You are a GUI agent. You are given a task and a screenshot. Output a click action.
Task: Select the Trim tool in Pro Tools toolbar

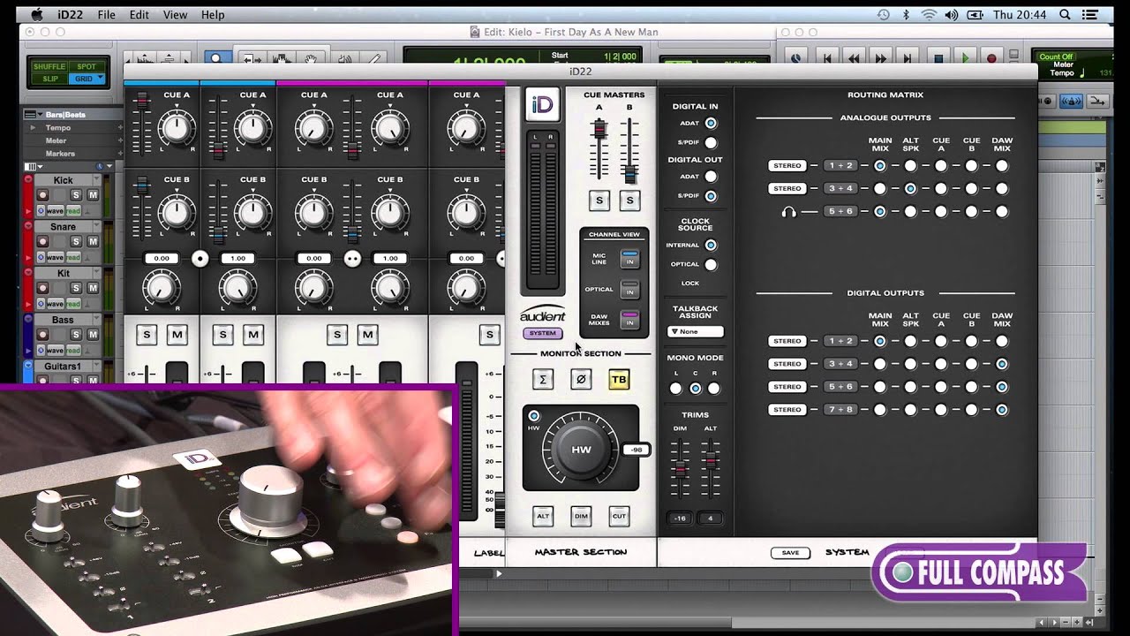pos(252,58)
